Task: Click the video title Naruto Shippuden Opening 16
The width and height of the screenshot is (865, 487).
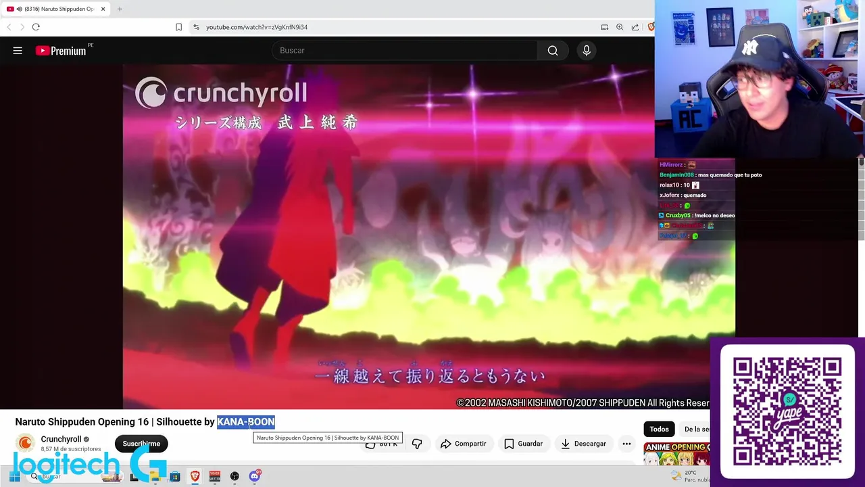Action: click(145, 421)
